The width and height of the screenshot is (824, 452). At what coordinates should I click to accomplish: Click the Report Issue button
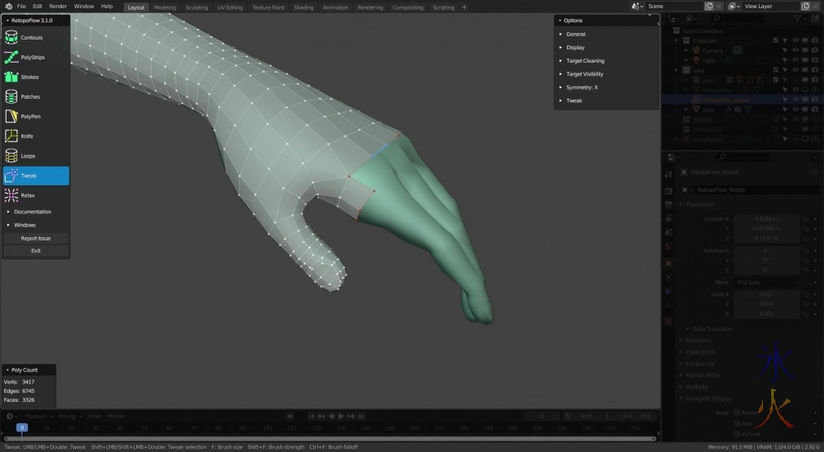(35, 238)
